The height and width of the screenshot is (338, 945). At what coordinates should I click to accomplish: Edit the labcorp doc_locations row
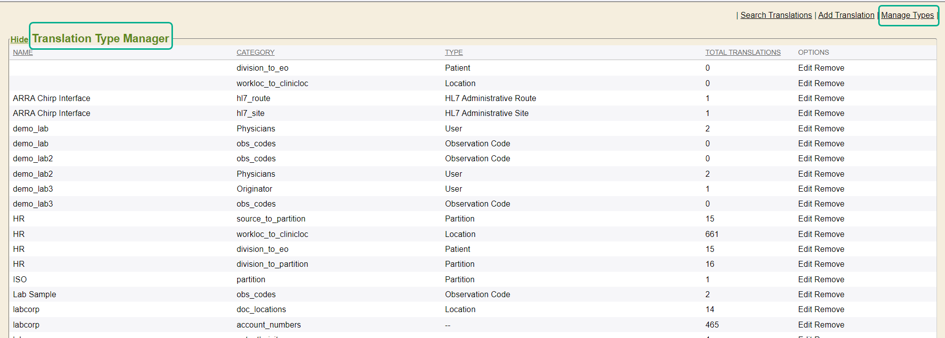[805, 310]
